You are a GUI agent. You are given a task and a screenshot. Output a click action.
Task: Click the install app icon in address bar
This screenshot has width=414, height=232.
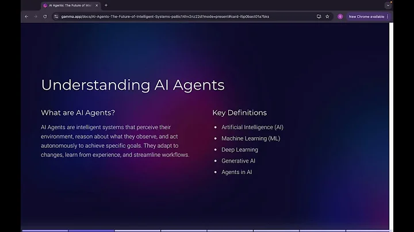[x=319, y=16]
